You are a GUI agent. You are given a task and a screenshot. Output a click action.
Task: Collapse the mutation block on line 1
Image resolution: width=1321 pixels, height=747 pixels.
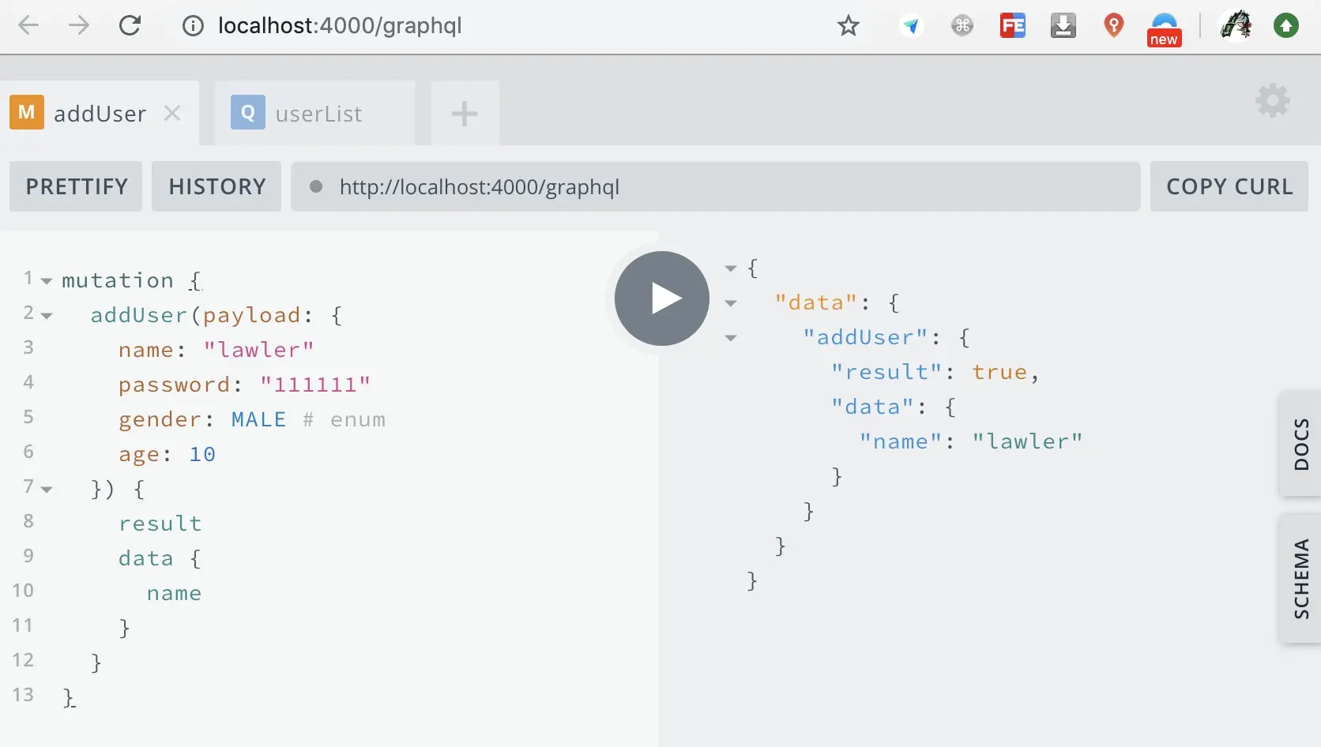point(47,281)
